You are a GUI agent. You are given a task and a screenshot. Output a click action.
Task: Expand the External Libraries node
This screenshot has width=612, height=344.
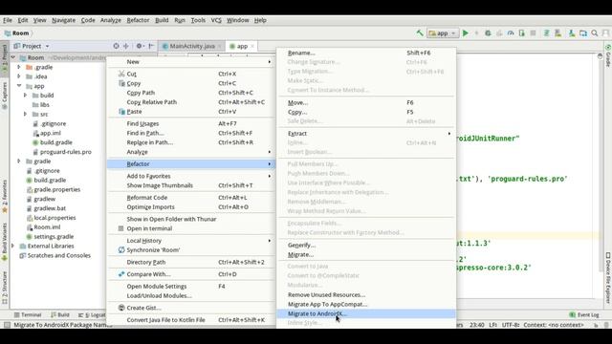coord(13,247)
